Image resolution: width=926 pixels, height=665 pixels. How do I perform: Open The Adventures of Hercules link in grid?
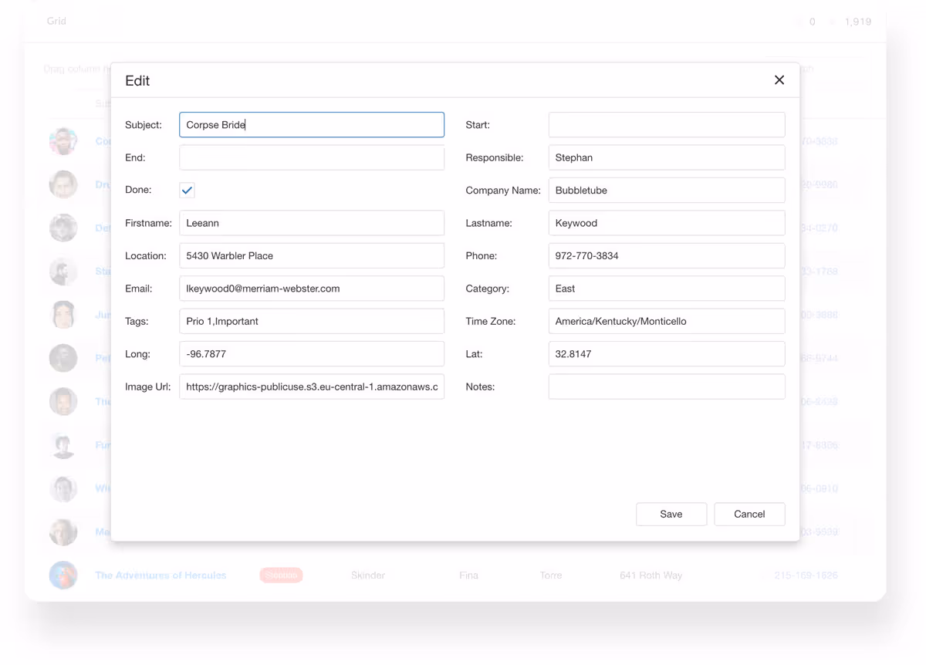click(x=161, y=576)
